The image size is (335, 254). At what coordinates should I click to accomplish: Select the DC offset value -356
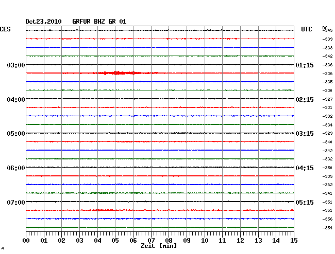pos(327,219)
